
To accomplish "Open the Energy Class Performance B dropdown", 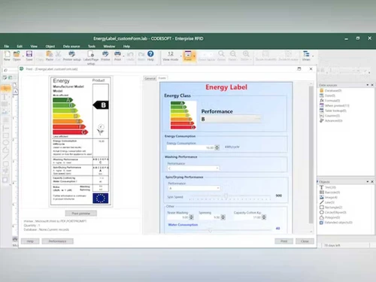I will coord(231,119).
